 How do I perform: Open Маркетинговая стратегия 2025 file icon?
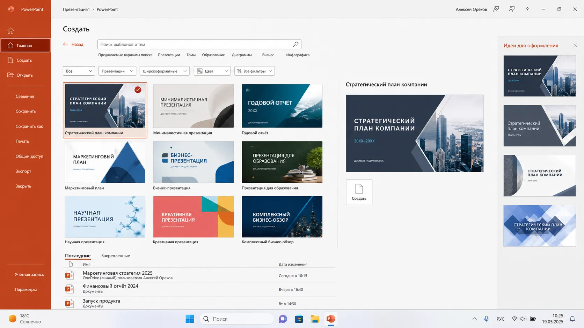pos(70,275)
